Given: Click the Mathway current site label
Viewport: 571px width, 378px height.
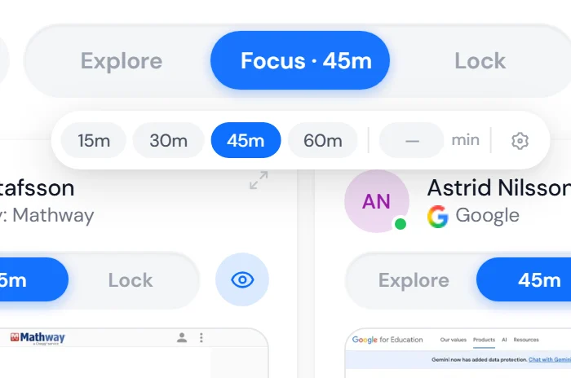Looking at the screenshot, I should click(47, 215).
